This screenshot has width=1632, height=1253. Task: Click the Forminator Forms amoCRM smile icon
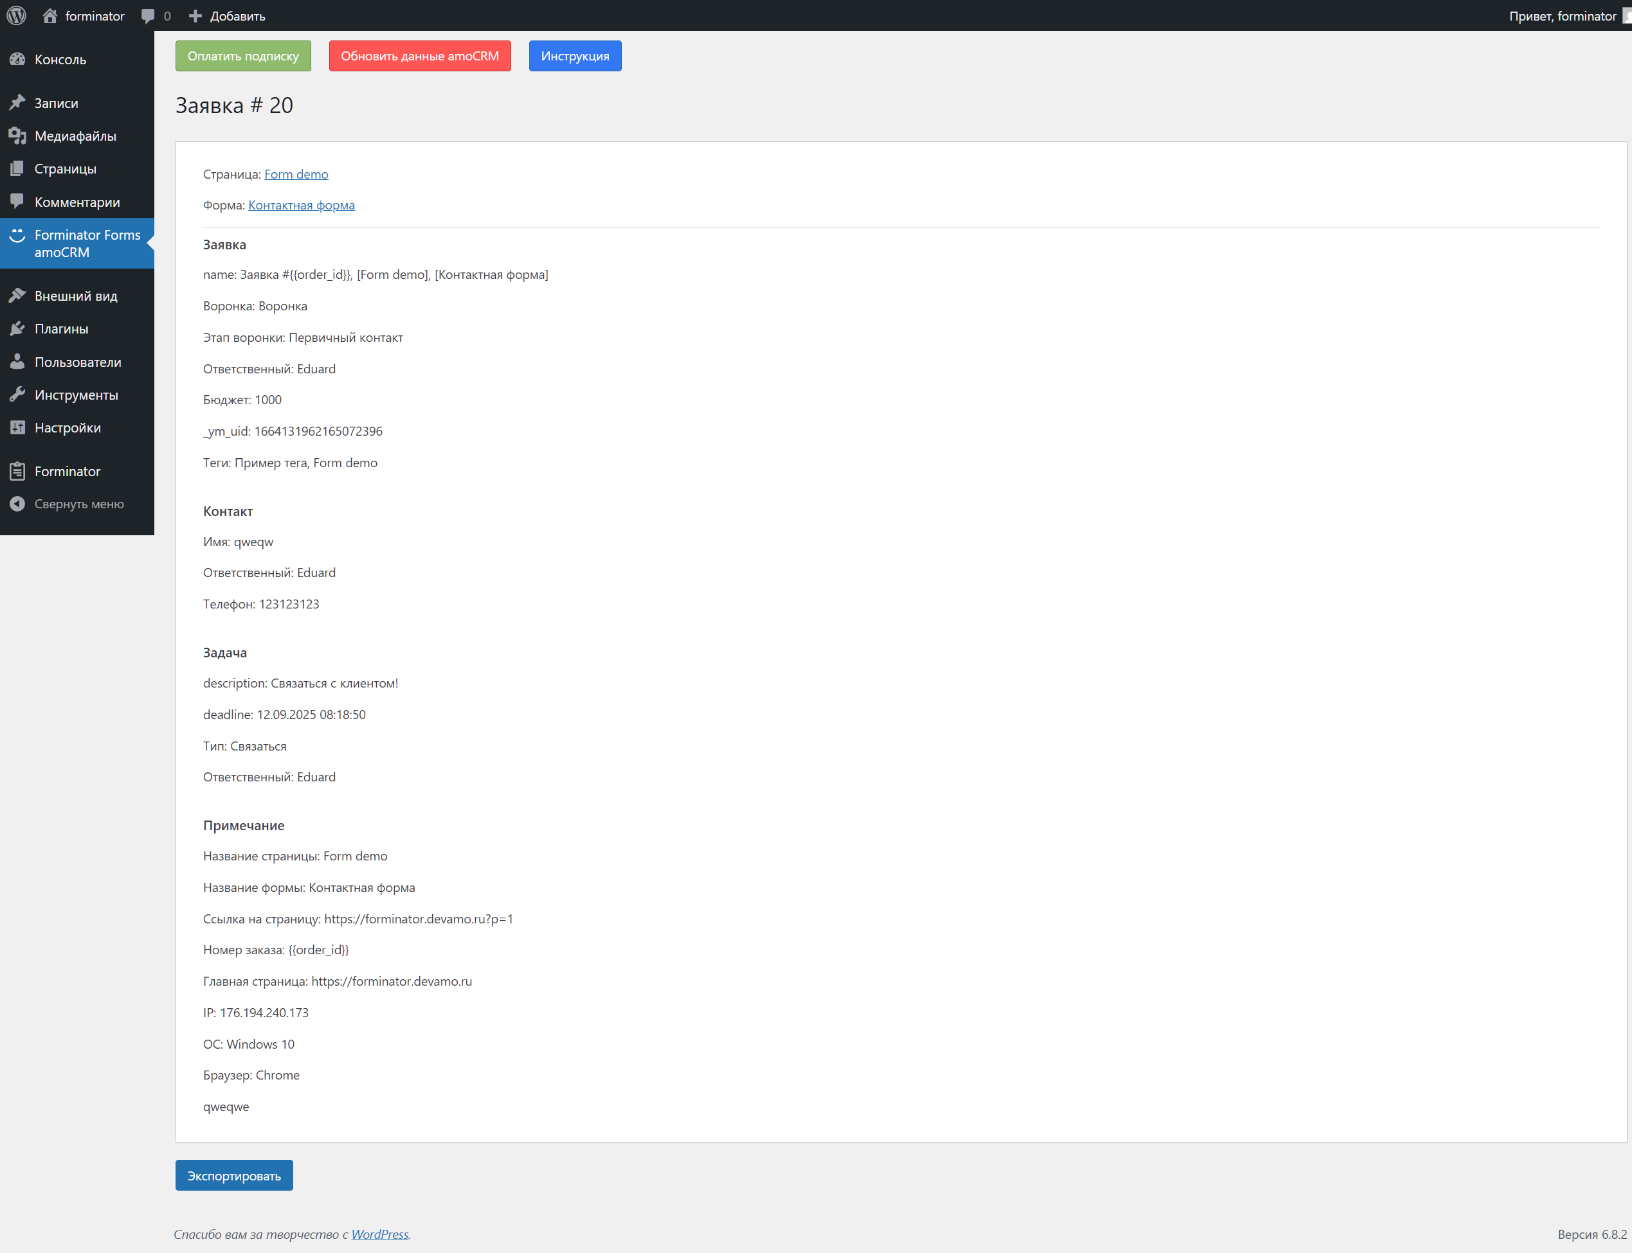(17, 235)
